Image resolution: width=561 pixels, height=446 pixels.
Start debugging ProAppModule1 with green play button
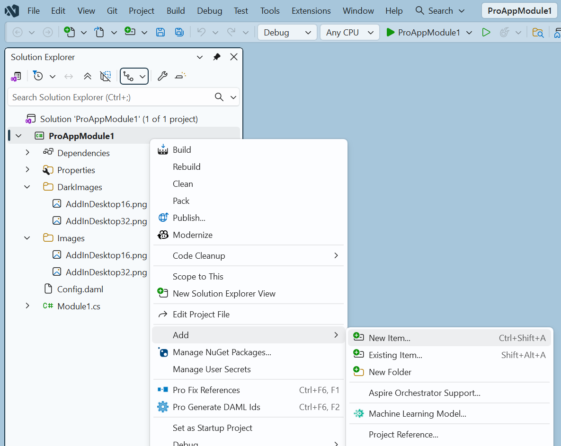pyautogui.click(x=424, y=33)
